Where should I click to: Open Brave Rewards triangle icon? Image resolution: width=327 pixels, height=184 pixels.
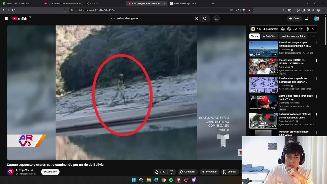tap(249, 10)
